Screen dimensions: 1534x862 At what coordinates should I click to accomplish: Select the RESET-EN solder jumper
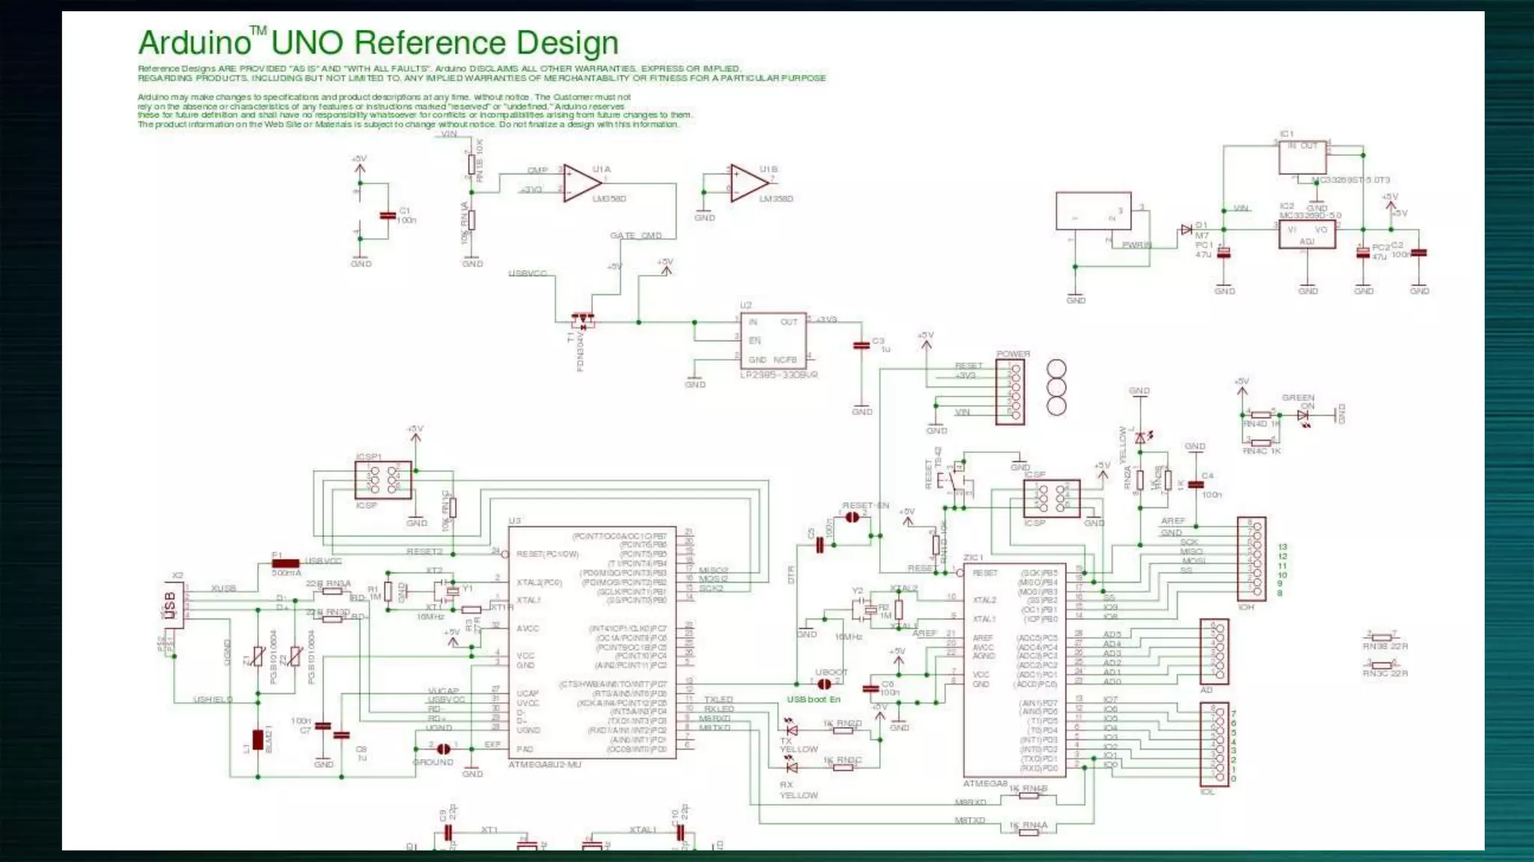click(852, 517)
